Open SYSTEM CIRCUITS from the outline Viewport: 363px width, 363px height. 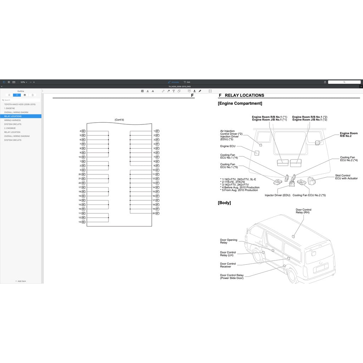[x=13, y=124]
